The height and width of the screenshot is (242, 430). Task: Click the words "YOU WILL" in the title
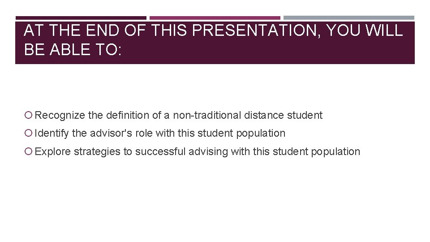[365, 30]
